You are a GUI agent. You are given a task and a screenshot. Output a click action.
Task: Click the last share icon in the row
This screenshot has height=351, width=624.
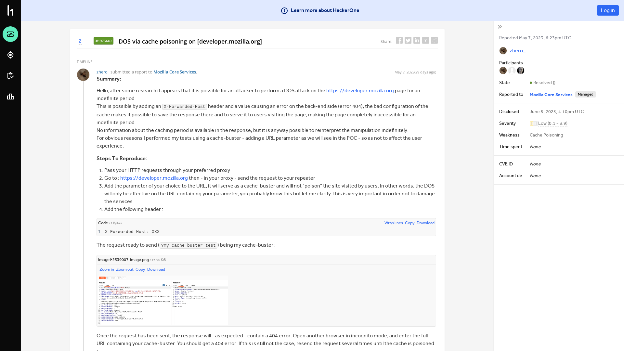pos(434,40)
